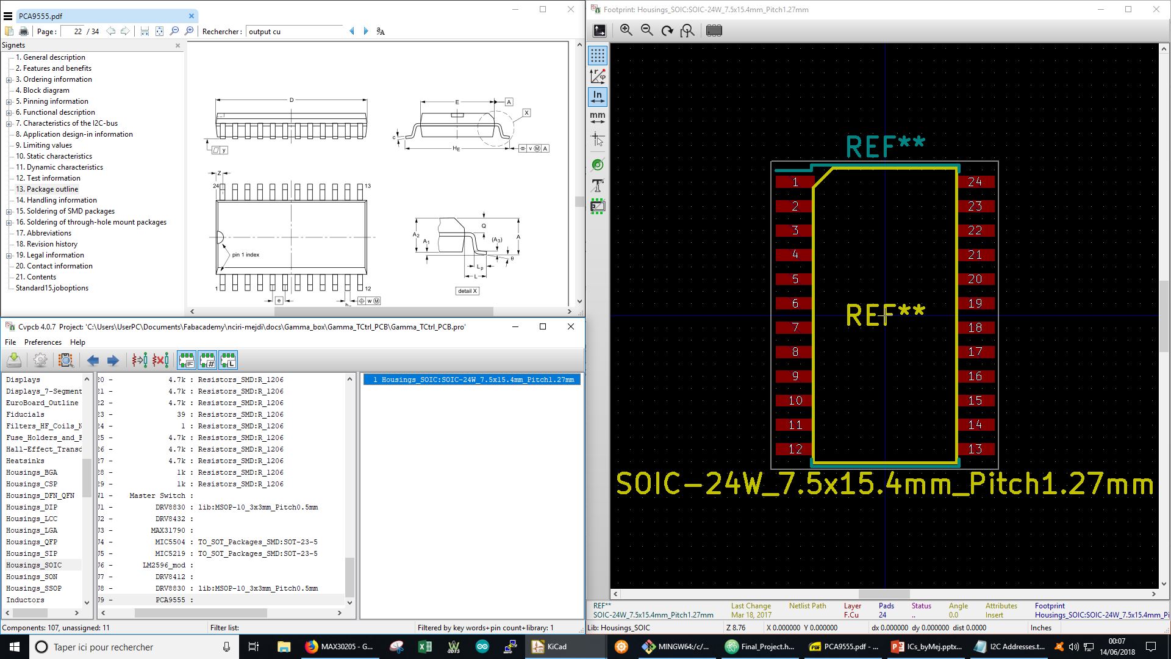
Task: Delete all footprint associations
Action: [x=161, y=360]
